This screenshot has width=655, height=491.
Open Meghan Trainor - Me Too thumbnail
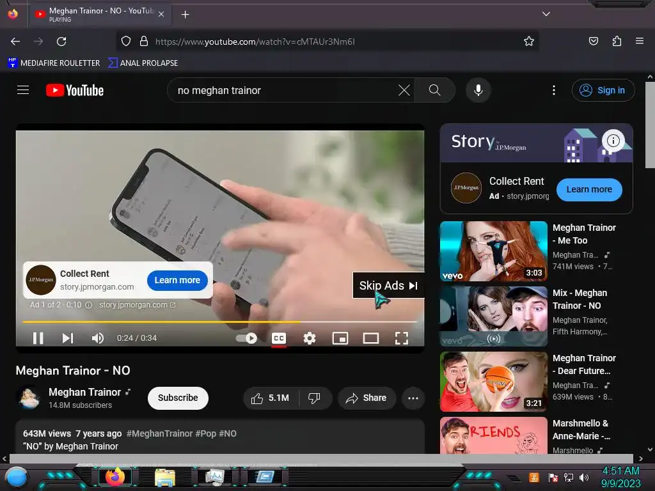pyautogui.click(x=493, y=251)
